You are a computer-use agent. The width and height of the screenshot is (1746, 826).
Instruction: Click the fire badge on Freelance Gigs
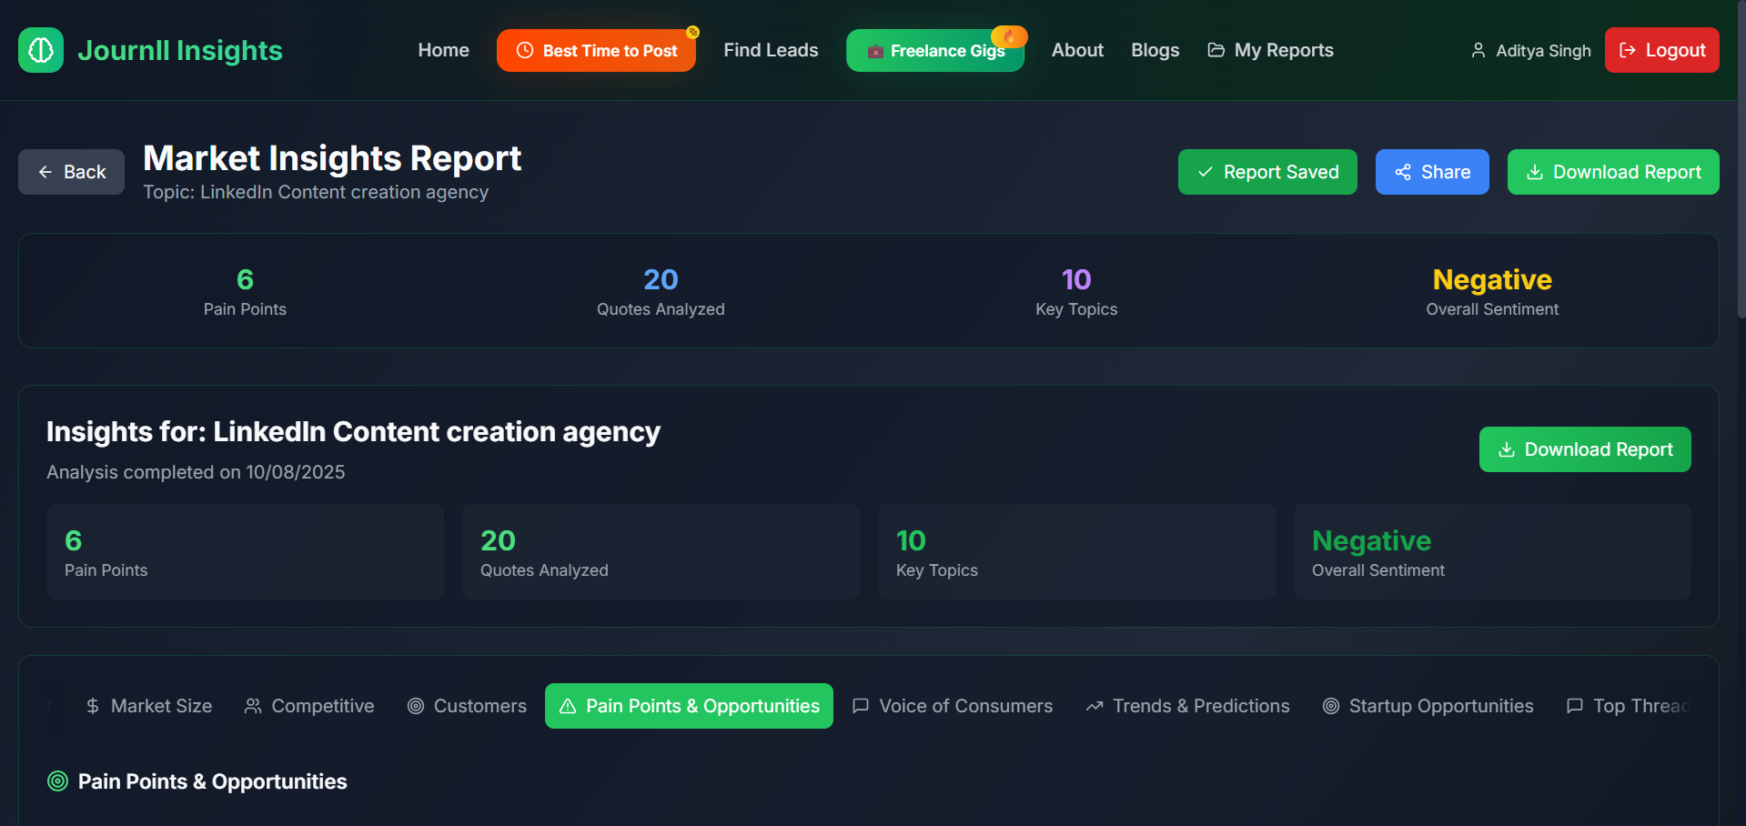coord(1009,36)
